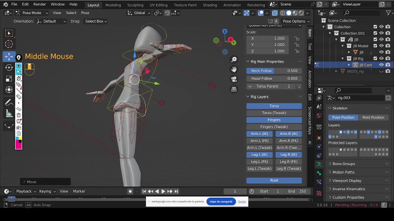Adjust the Neck Follow slider
Screen dimensions: 394x221
click(x=274, y=71)
